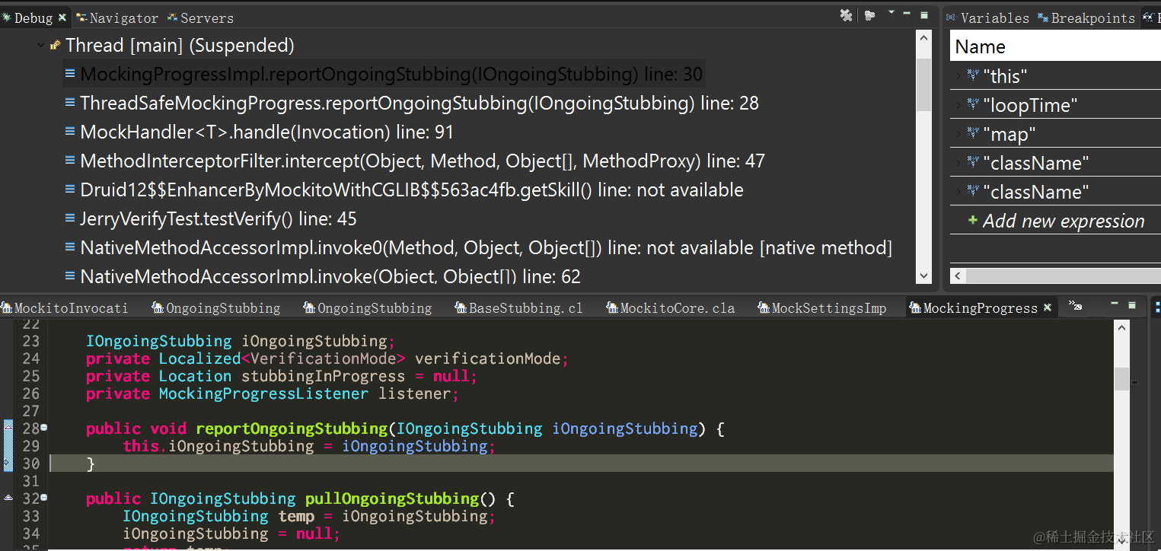Minimize the Debug view panel
1161x551 pixels.
(x=907, y=14)
